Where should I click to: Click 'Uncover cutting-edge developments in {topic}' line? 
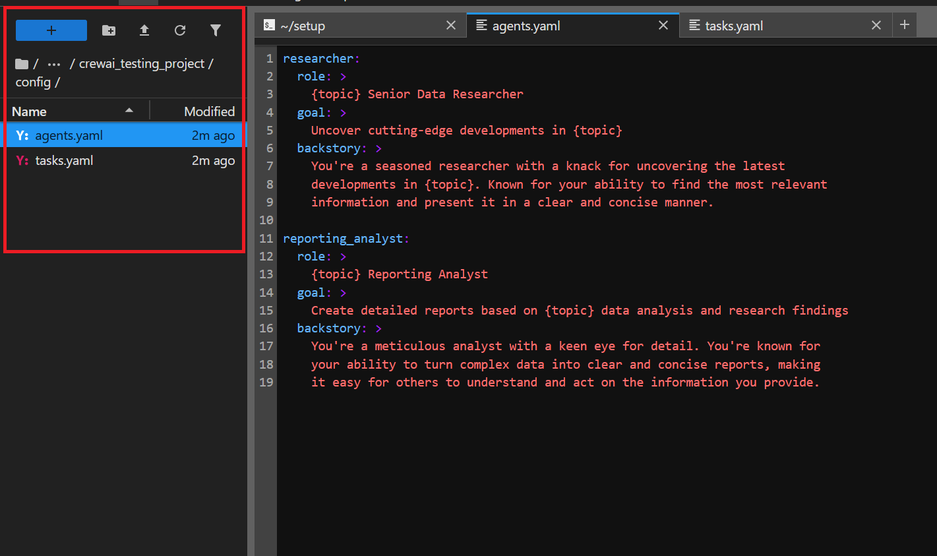point(467,131)
